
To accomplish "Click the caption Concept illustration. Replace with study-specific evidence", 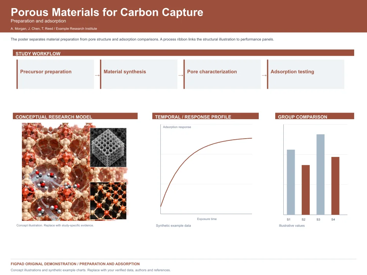I will [x=55, y=225].
